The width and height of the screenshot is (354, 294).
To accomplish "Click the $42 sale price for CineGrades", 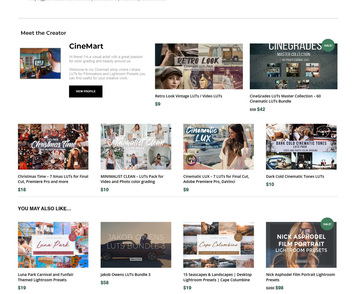I will [261, 109].
